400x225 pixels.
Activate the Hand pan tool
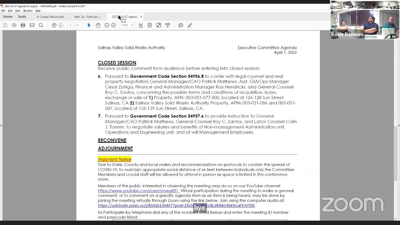(98, 25)
